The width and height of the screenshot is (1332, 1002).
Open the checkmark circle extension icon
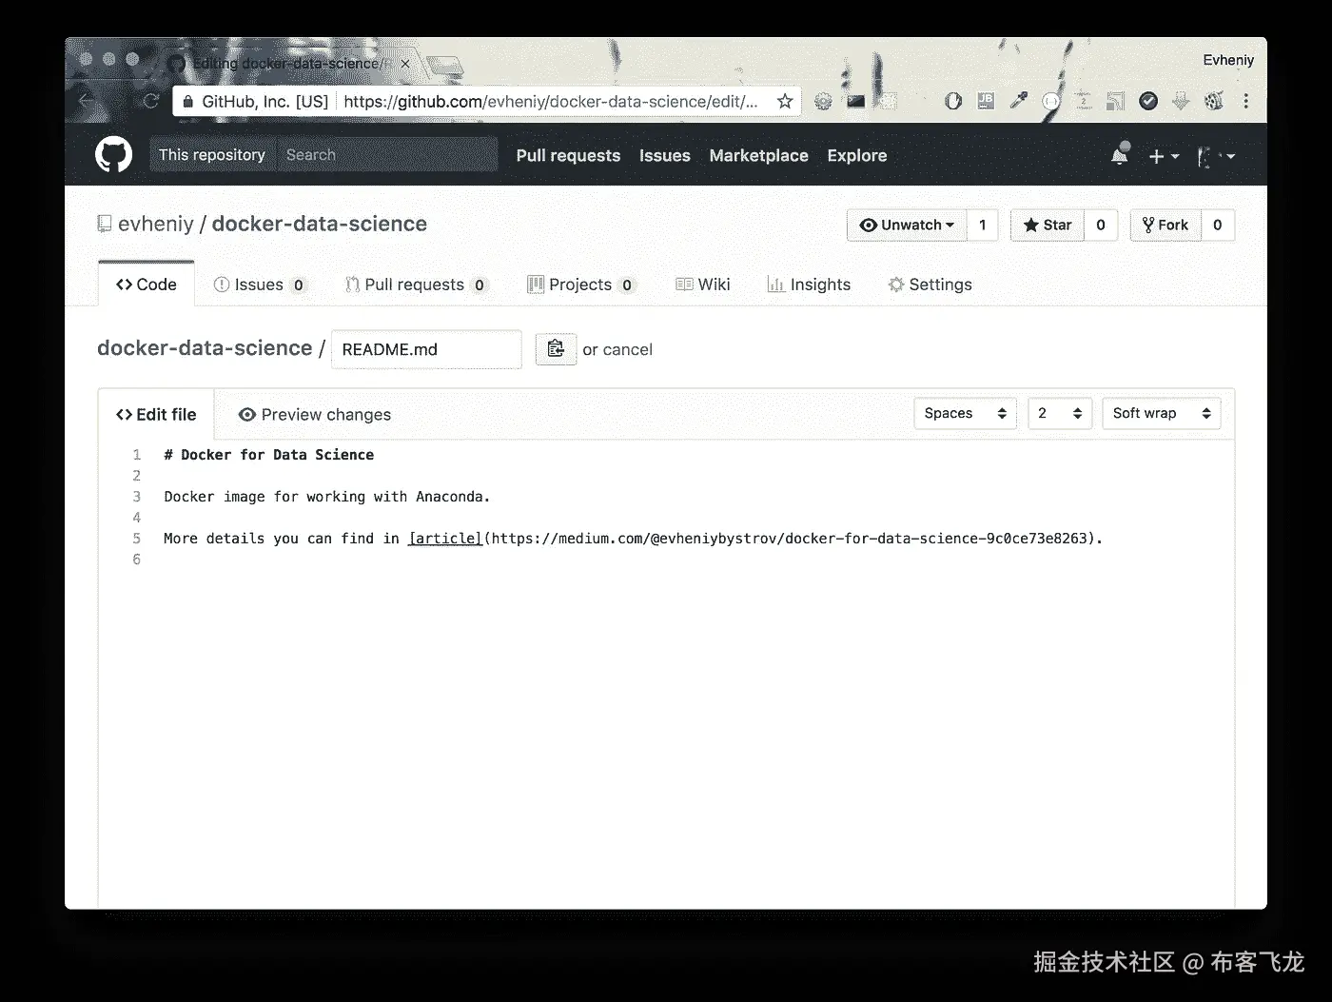pyautogui.click(x=1148, y=101)
